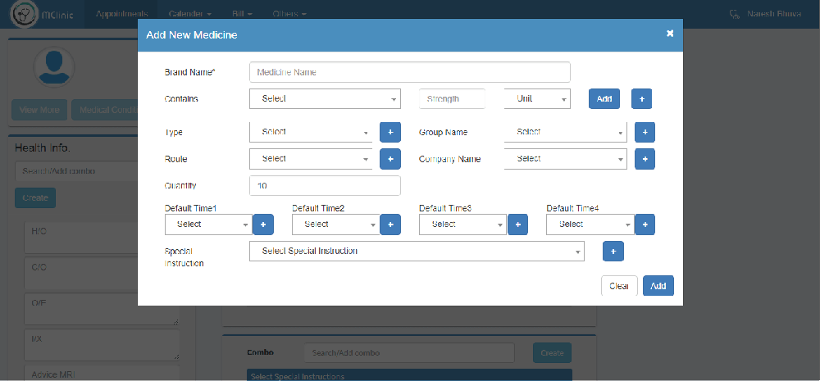Open the Calender menu
The width and height of the screenshot is (820, 381).
[x=190, y=14]
